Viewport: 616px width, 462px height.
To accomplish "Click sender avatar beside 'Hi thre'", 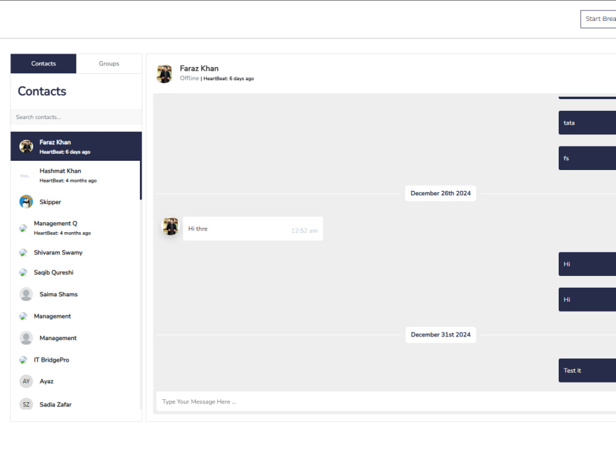I will pos(171,227).
